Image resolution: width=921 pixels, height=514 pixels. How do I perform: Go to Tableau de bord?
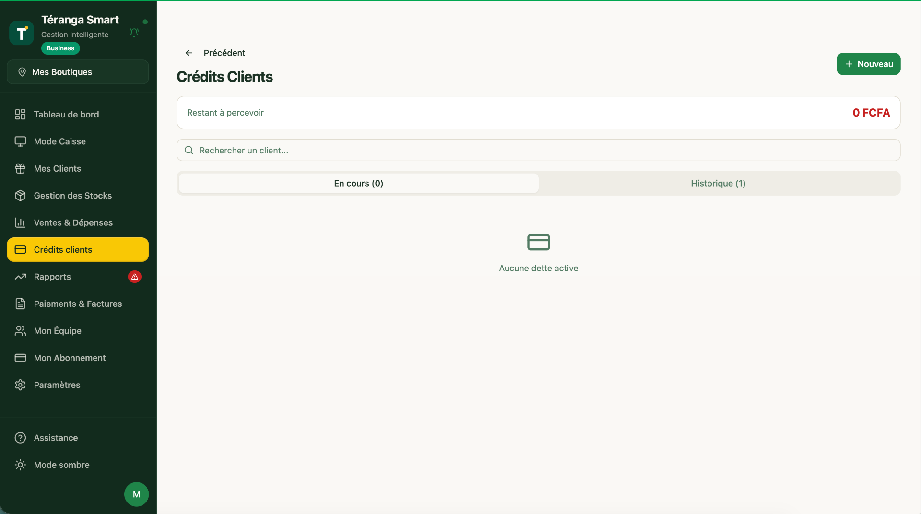pyautogui.click(x=78, y=114)
